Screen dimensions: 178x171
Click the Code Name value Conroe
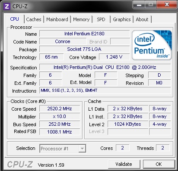(x=63, y=41)
